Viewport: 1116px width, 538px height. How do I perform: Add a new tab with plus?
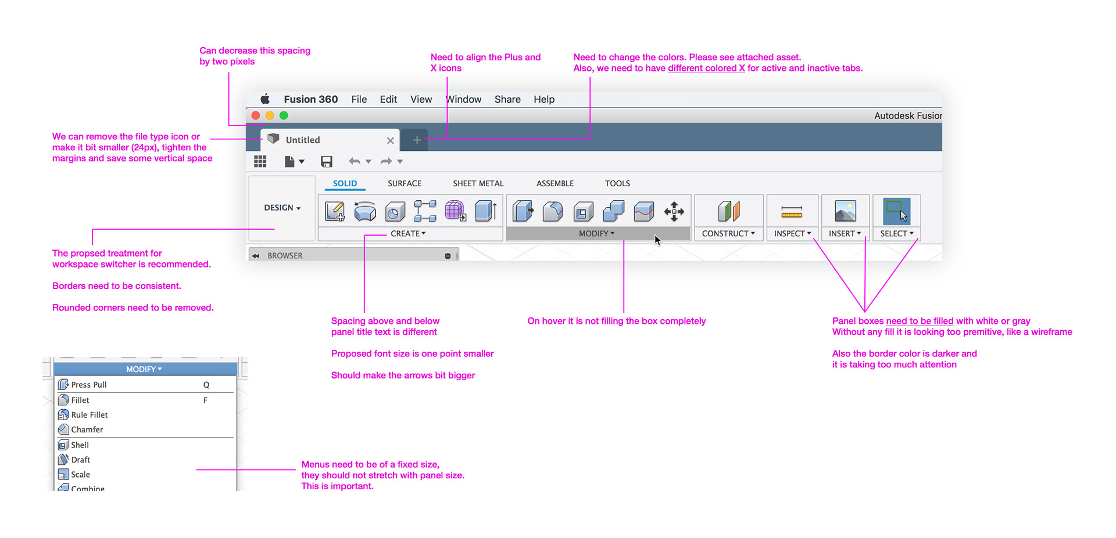[417, 140]
